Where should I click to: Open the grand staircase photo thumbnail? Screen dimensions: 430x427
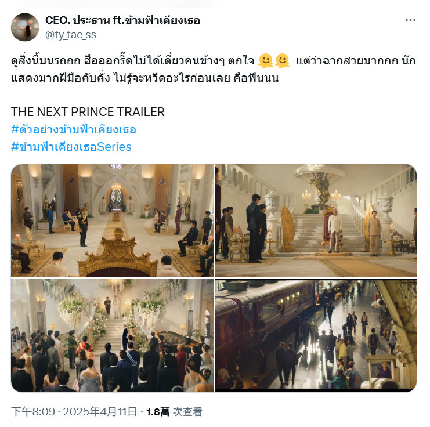[x=316, y=220]
